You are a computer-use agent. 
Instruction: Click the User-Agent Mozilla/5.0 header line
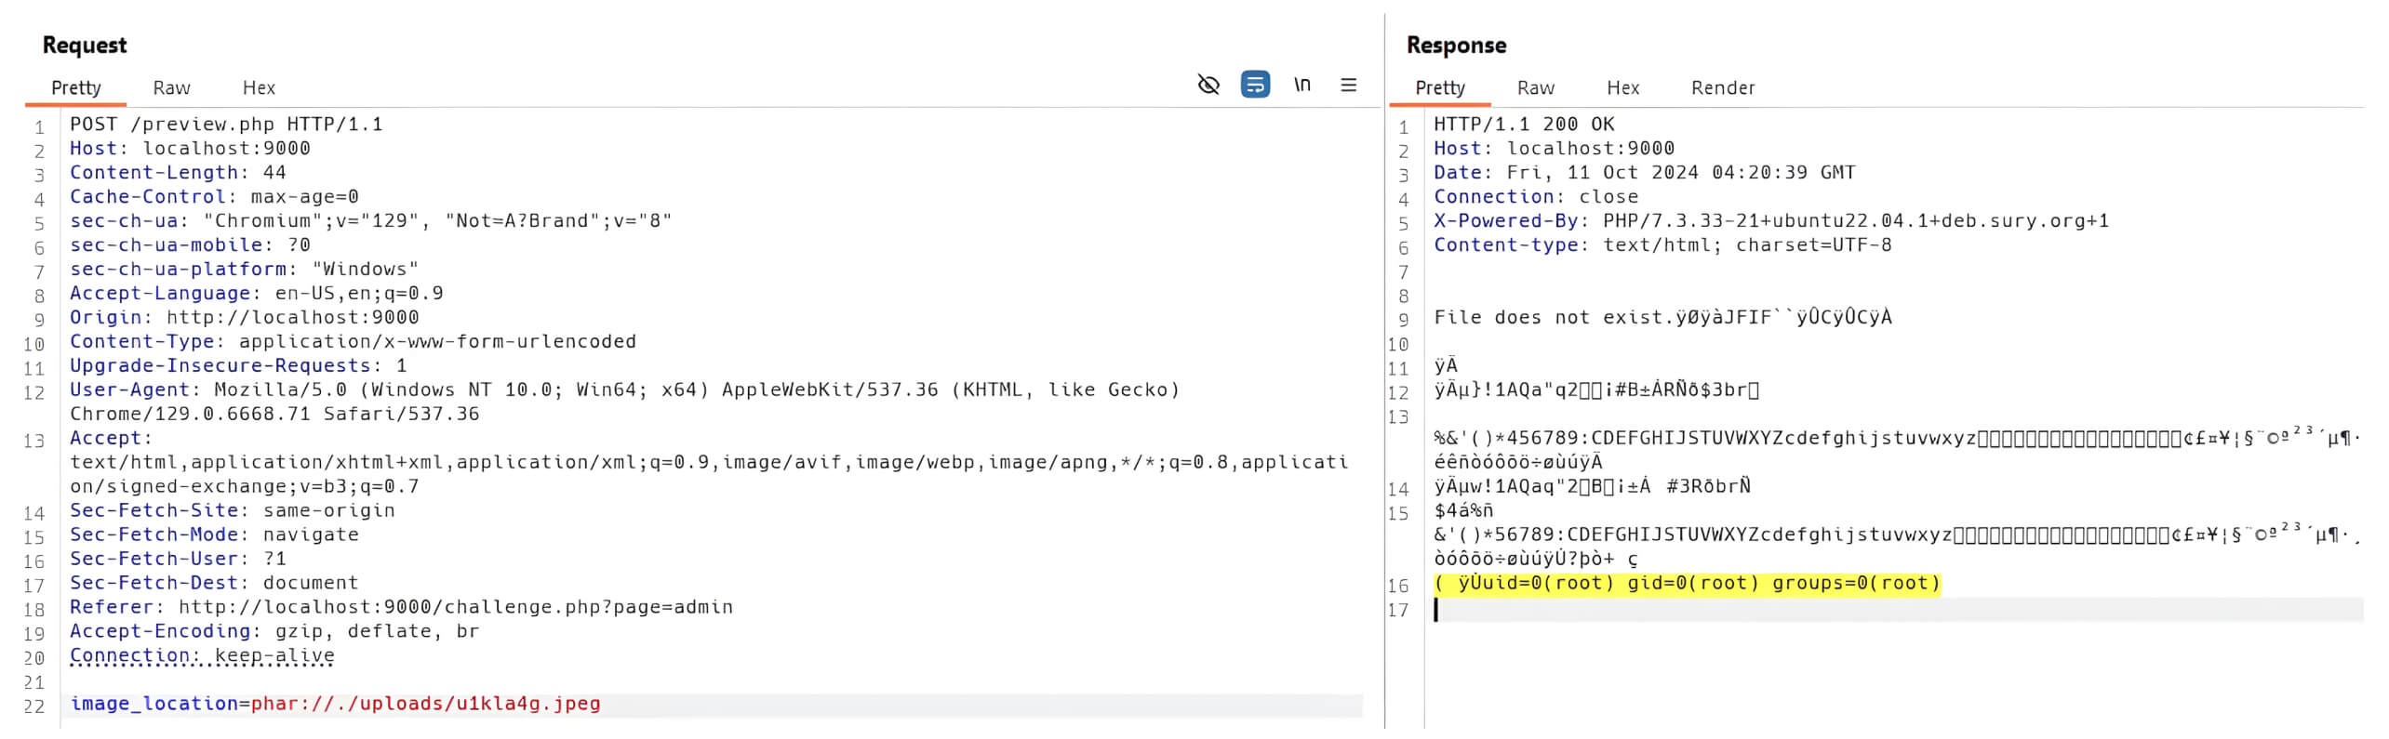pyautogui.click(x=624, y=390)
